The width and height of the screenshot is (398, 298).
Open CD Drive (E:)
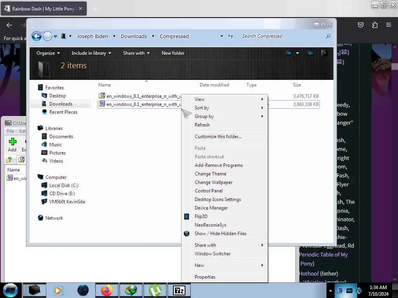pos(62,194)
